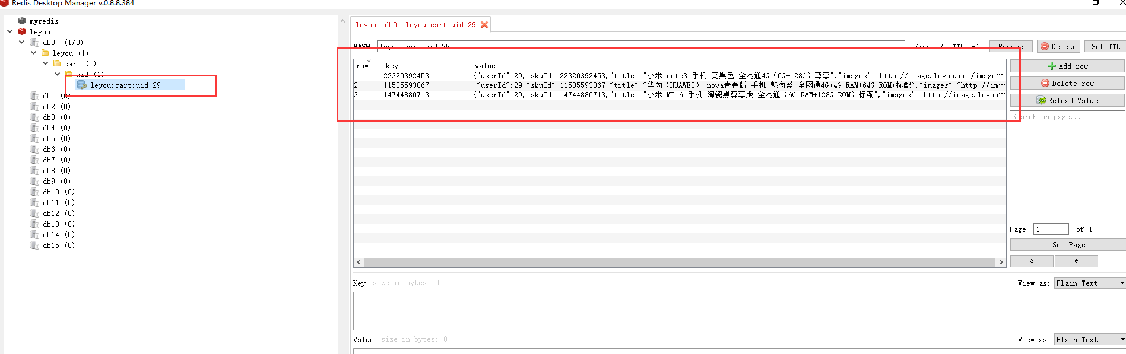Click the red leyou server icon

point(22,31)
